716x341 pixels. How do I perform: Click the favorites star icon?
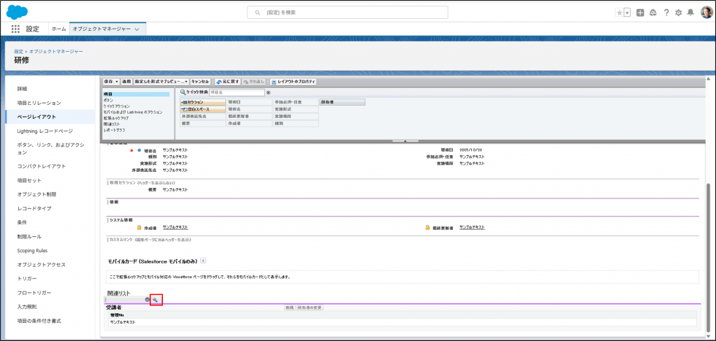pyautogui.click(x=619, y=13)
